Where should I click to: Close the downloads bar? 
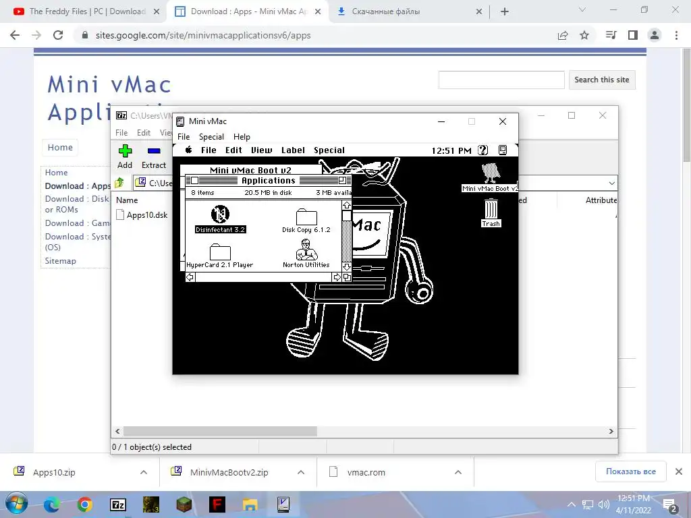coord(679,471)
